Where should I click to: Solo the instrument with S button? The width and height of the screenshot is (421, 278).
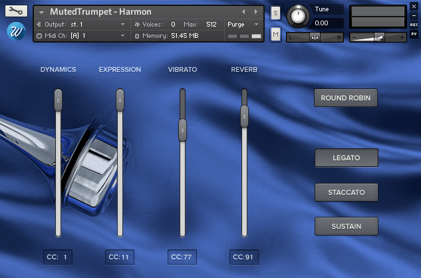tap(275, 13)
